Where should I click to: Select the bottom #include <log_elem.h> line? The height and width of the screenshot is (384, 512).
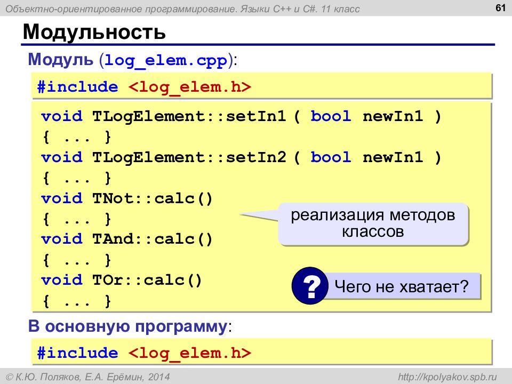(x=144, y=353)
